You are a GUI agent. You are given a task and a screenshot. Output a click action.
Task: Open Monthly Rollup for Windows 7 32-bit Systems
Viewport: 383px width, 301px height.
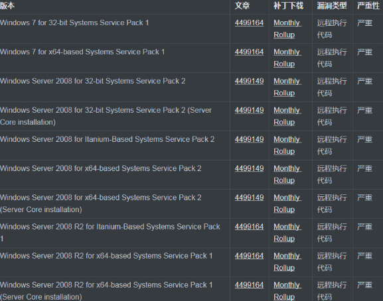[287, 29]
